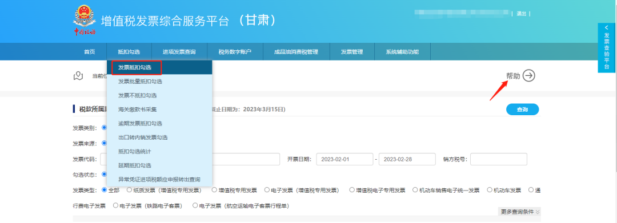Click the 税款所属期 heading text
Image resolution: width=617 pixels, height=223 pixels.
93,109
